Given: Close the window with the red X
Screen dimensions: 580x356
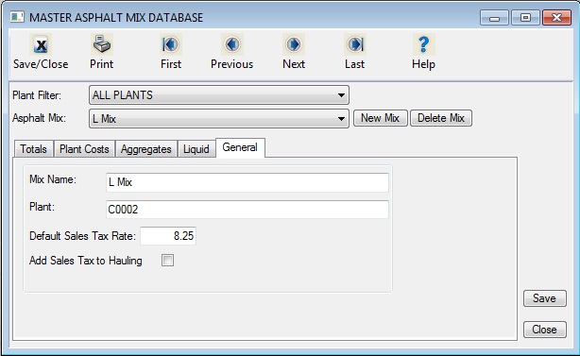Looking at the screenshot, I should 556,18.
